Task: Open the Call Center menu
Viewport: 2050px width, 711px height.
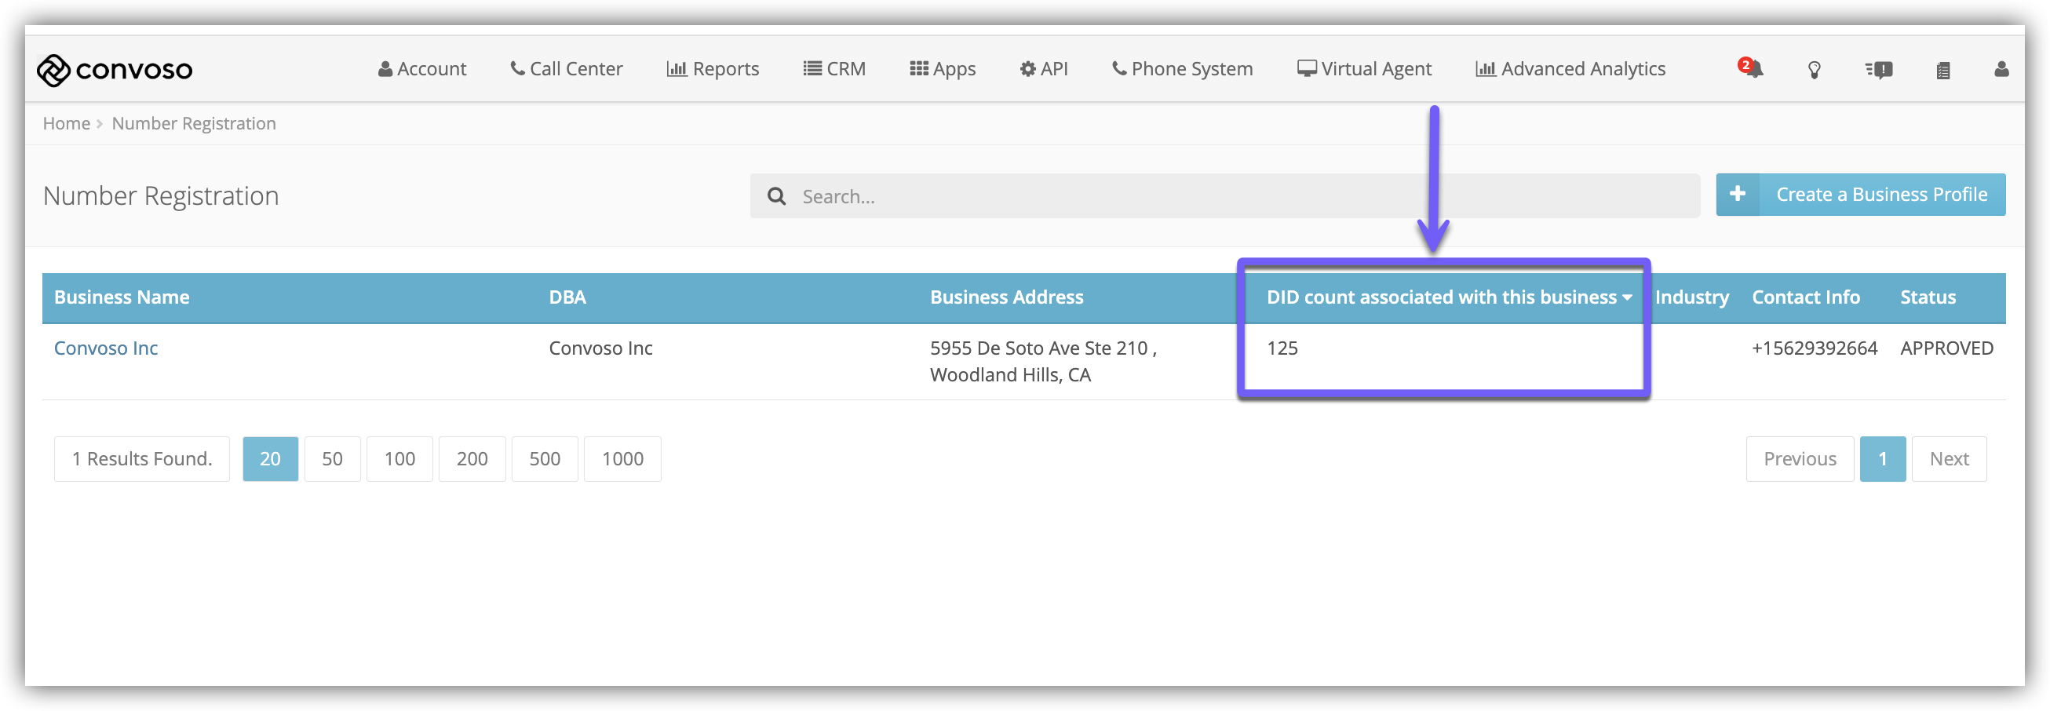Action: [566, 69]
